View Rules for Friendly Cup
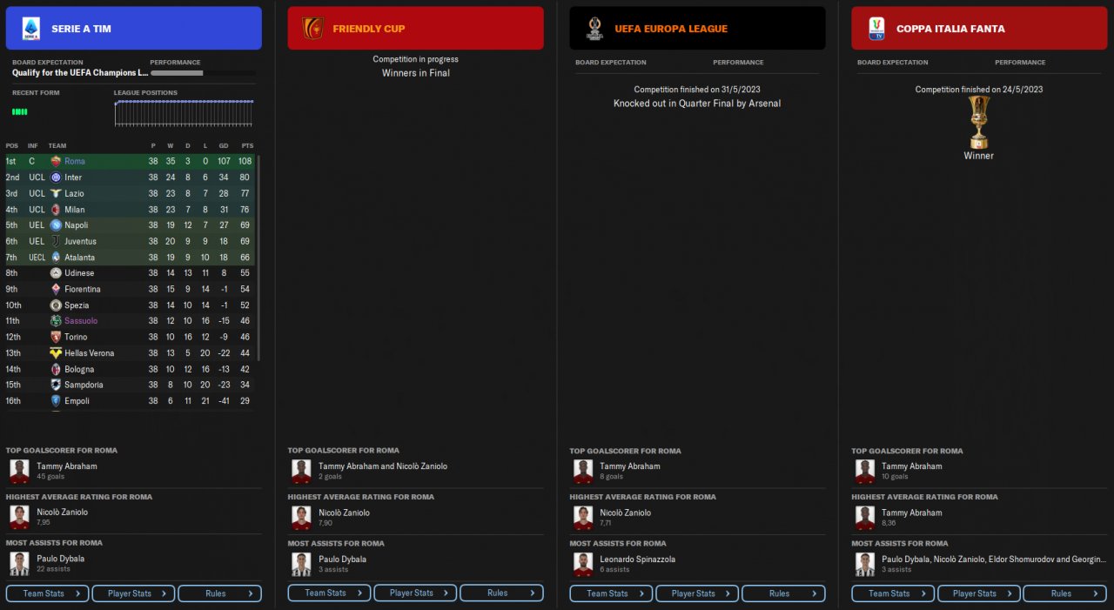The image size is (1114, 610). 501,593
